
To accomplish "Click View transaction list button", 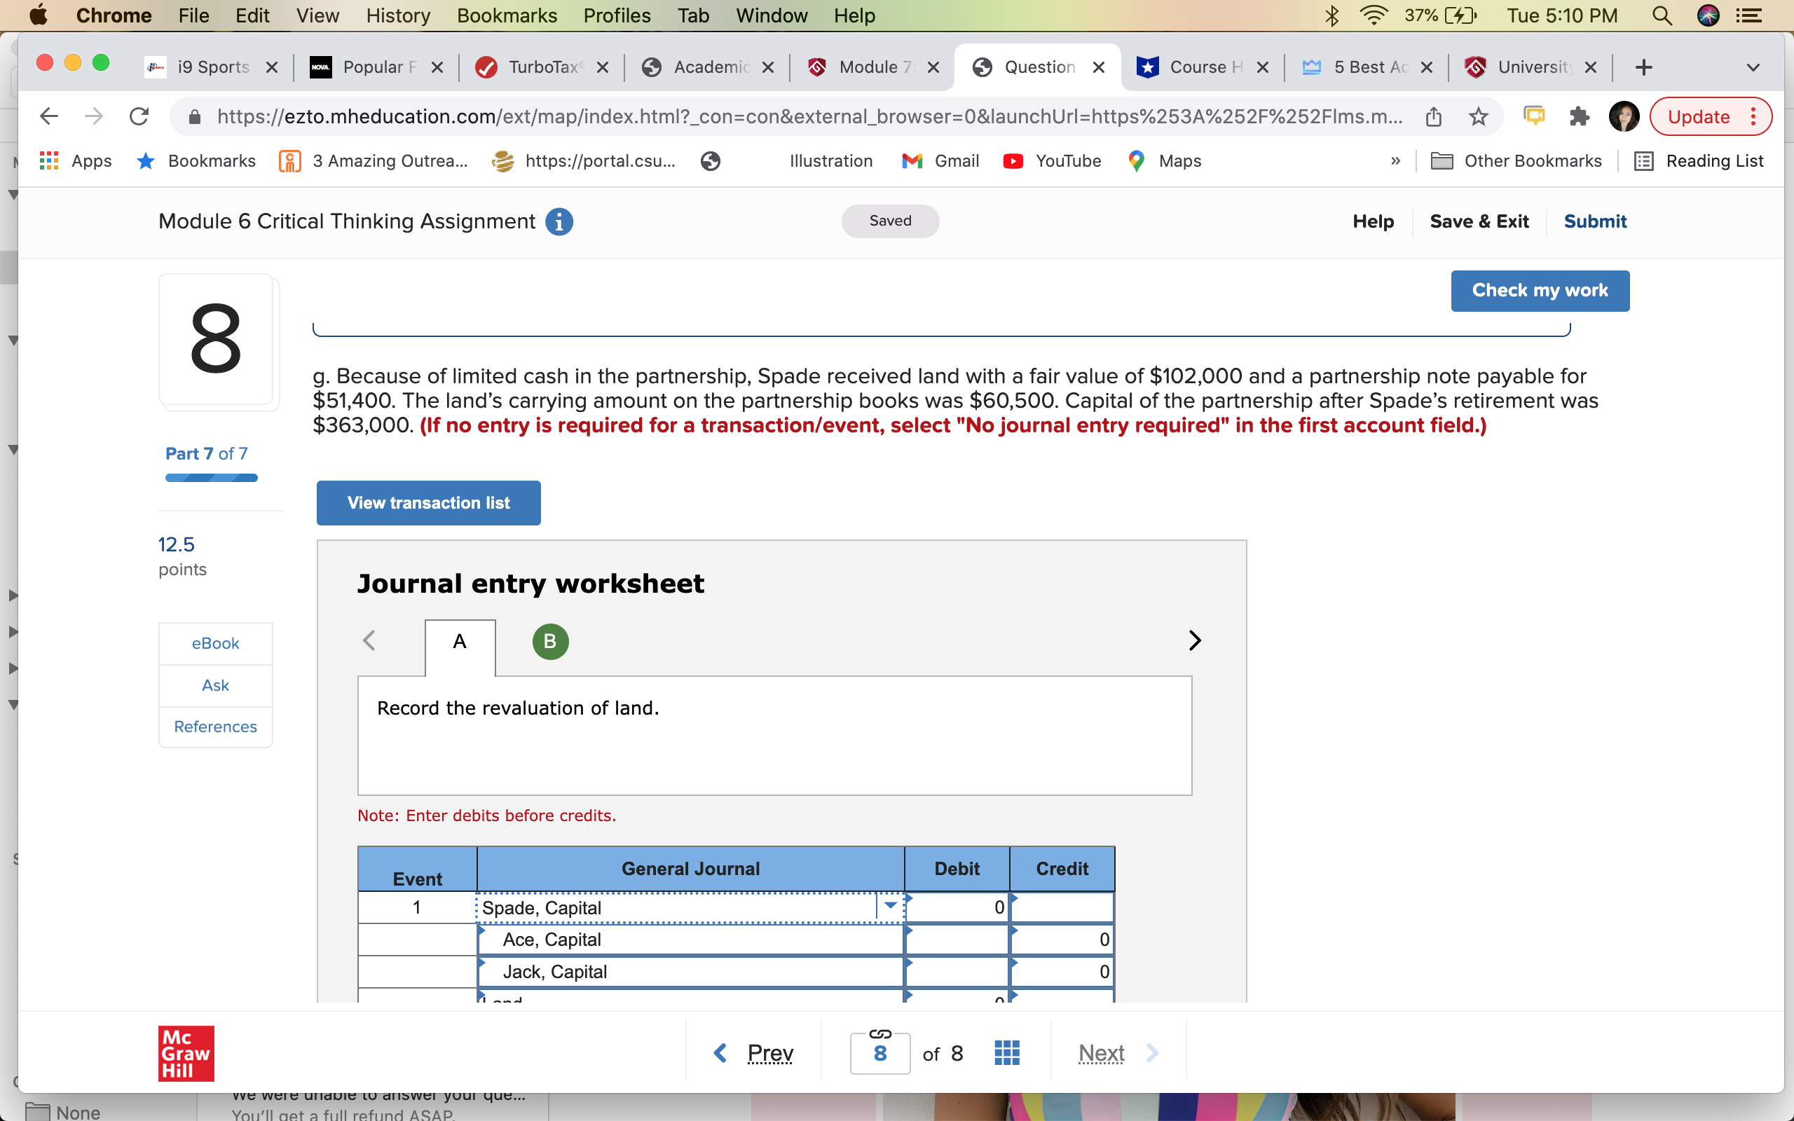I will click(x=428, y=502).
